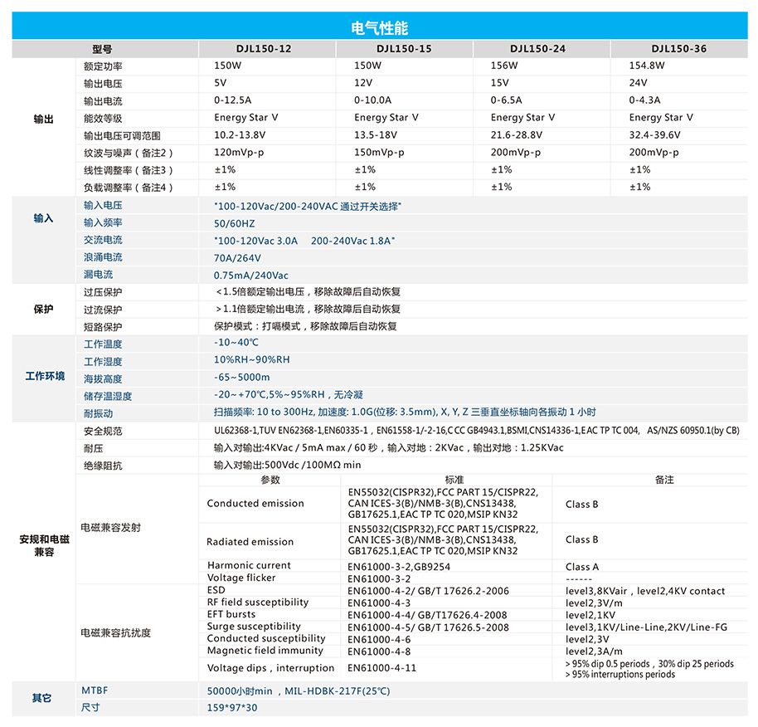Click the Harmonic current parameter
The image size is (758, 727).
click(x=249, y=565)
